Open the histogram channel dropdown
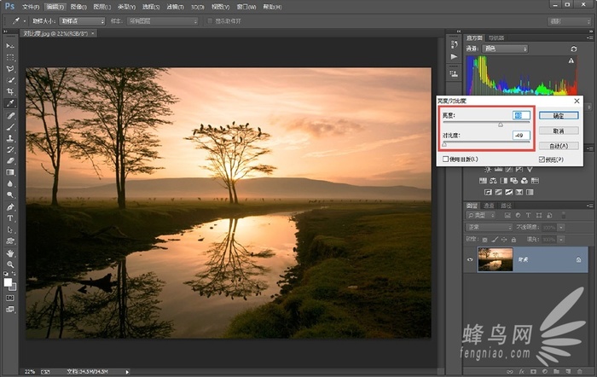The image size is (597, 377). pyautogui.click(x=505, y=49)
